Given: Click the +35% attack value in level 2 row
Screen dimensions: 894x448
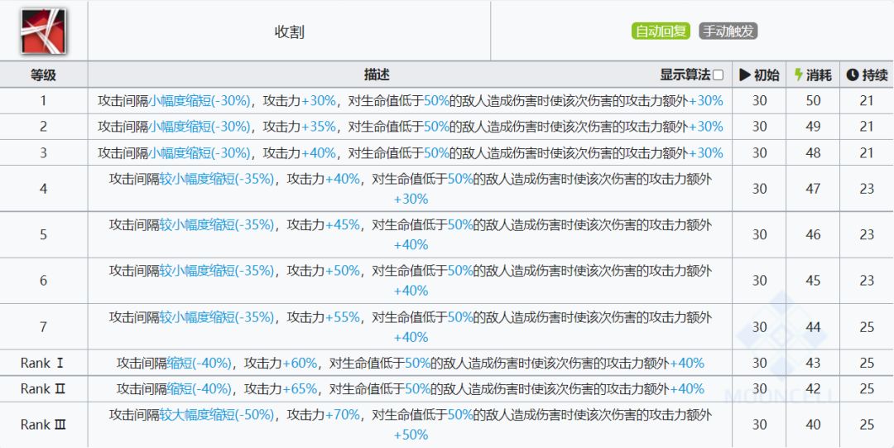Looking at the screenshot, I should [x=319, y=127].
